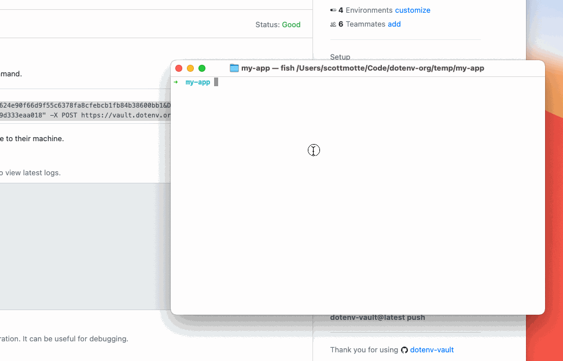
Task: Click the '4 Environments' text
Action: (x=366, y=10)
